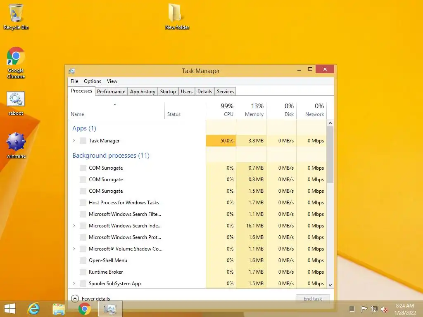Open Internet Explorer from the taskbar
This screenshot has width=423, height=317.
pyautogui.click(x=34, y=309)
